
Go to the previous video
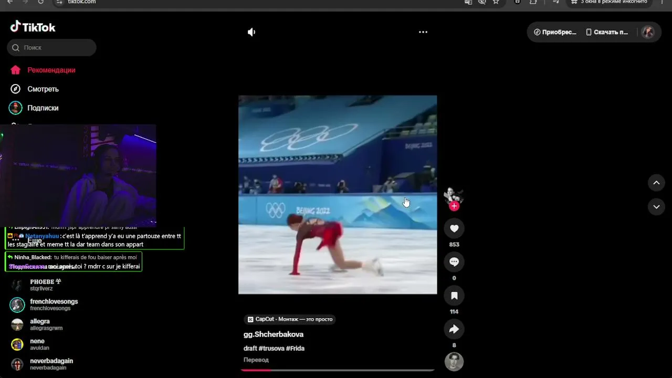(656, 183)
